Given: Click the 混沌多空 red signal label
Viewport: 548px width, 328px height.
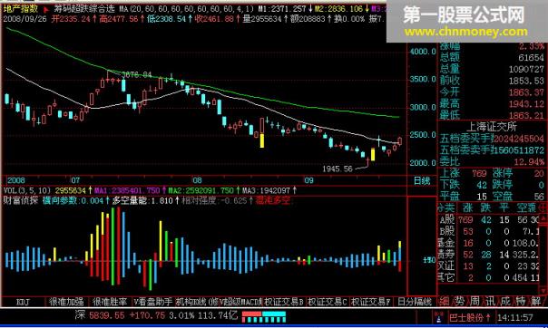Looking at the screenshot, I should point(272,200).
